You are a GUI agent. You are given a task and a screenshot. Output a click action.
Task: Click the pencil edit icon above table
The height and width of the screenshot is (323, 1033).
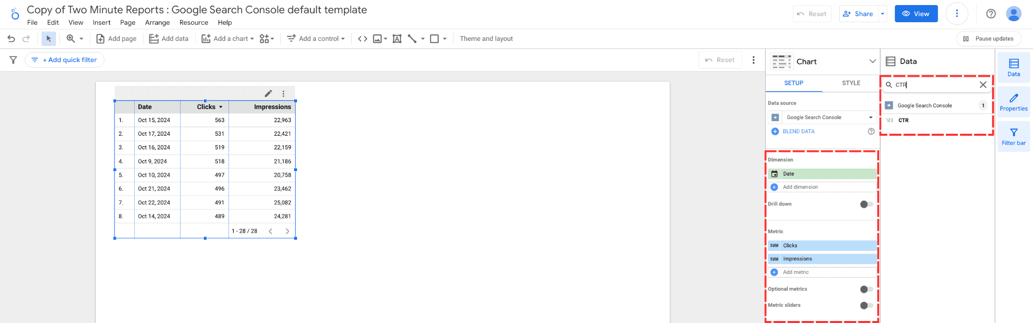[x=268, y=93]
